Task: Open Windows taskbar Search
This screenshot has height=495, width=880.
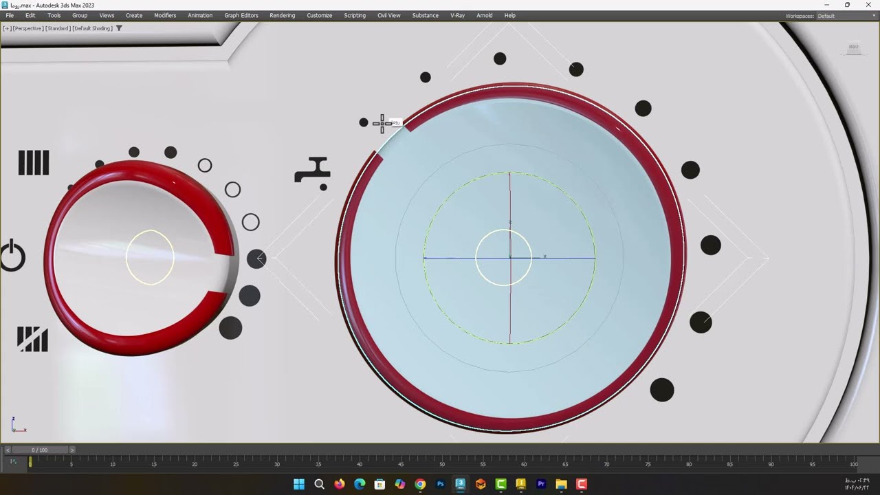Action: click(x=319, y=484)
